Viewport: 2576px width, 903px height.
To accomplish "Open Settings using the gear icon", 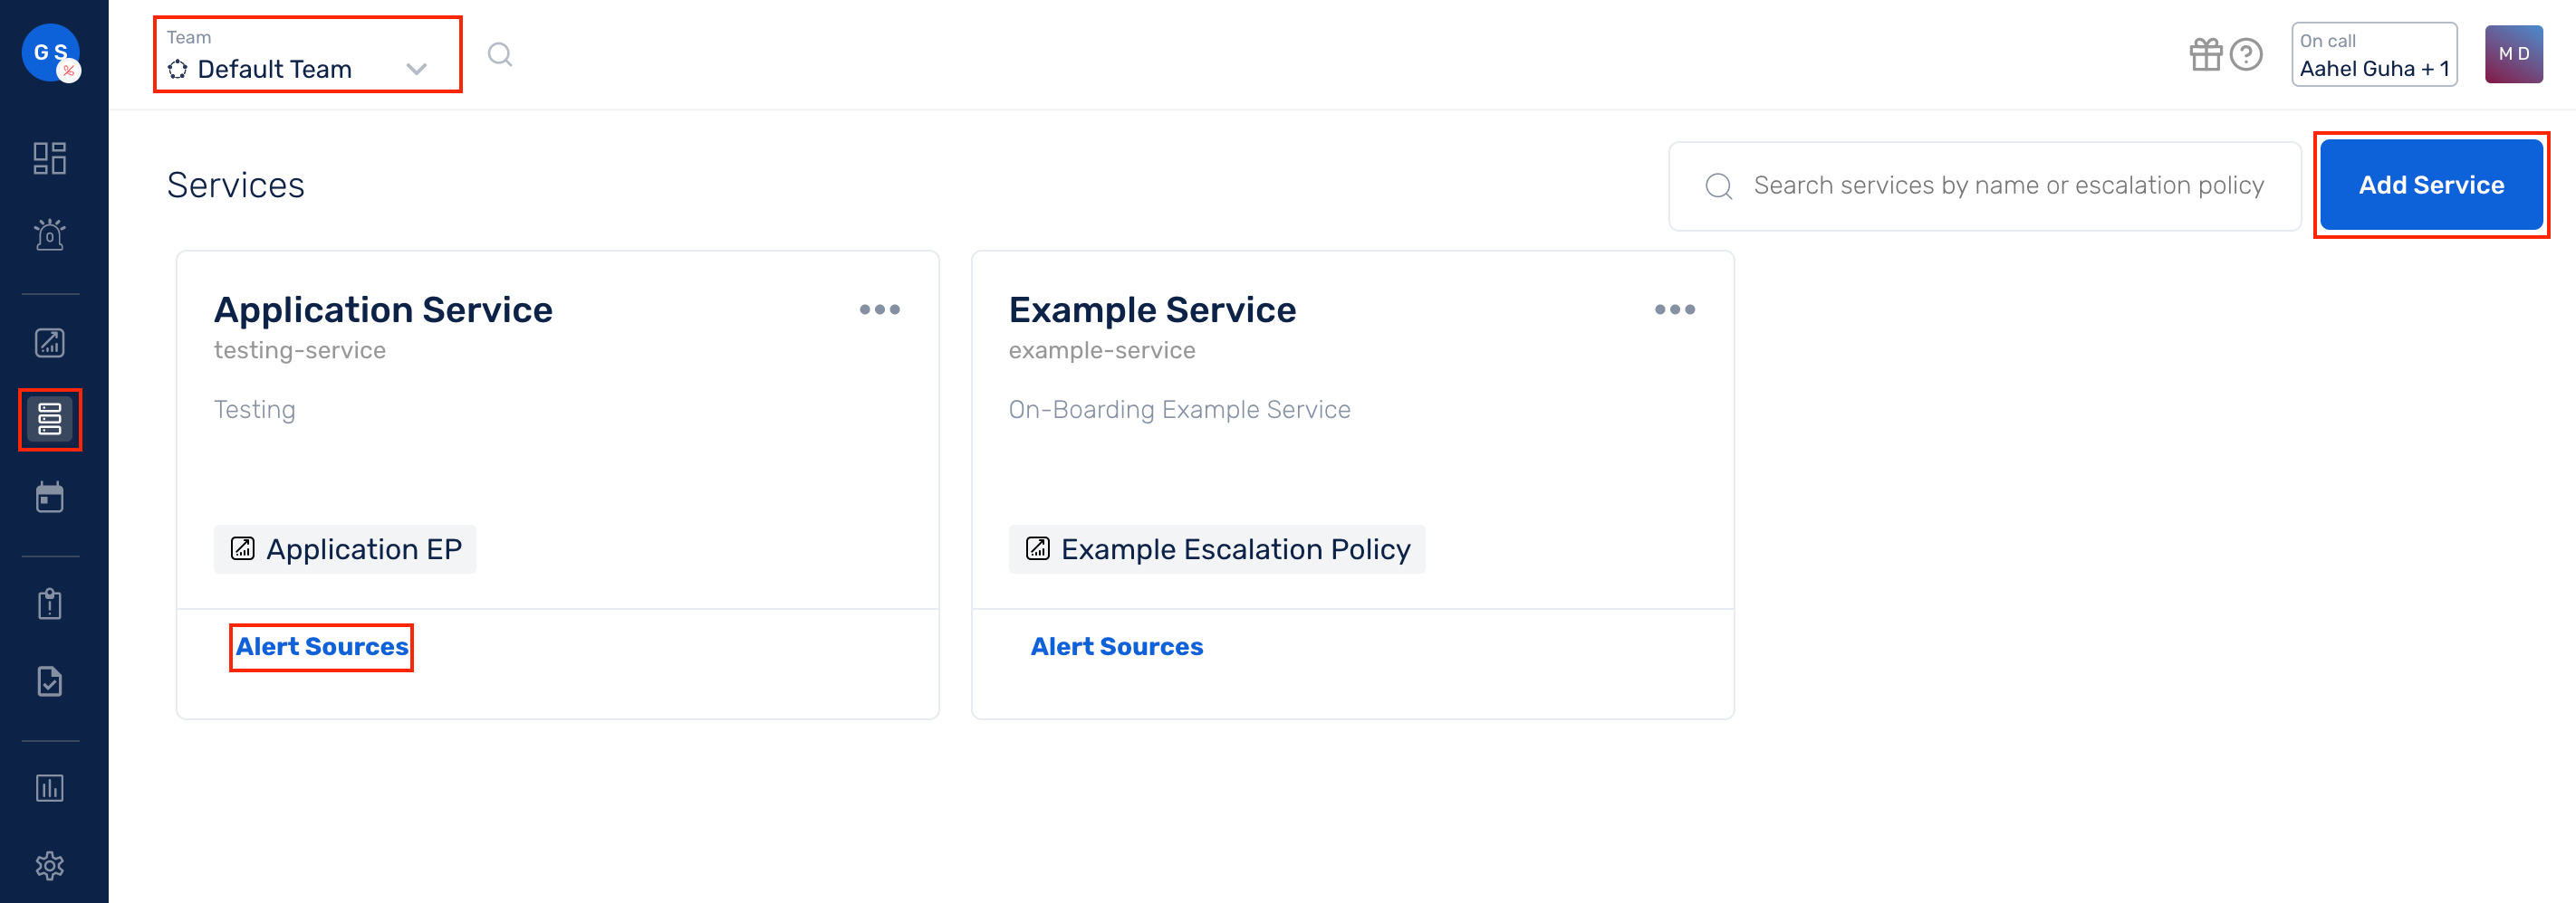I will (x=49, y=866).
